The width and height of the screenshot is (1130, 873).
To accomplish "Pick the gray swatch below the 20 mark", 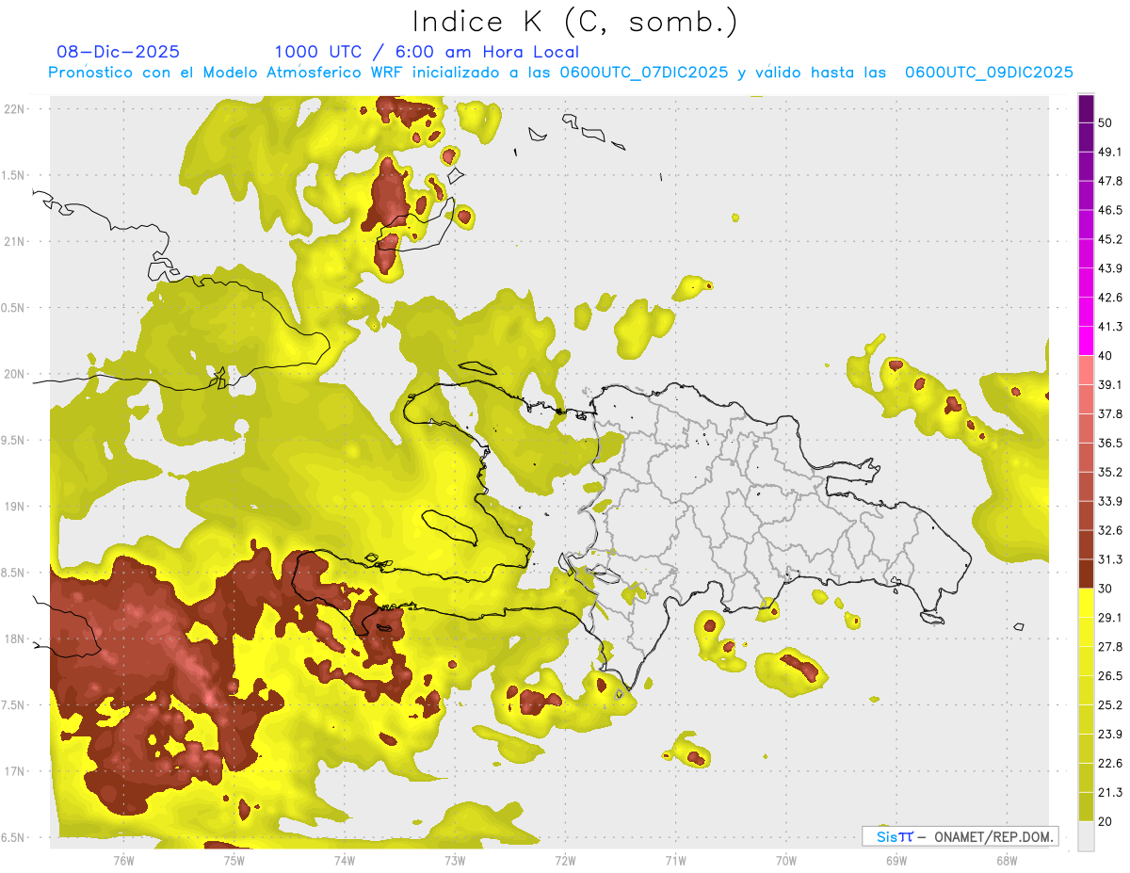I will click(x=1086, y=836).
